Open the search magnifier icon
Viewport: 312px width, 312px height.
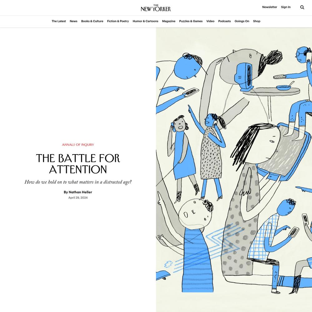coord(302,7)
